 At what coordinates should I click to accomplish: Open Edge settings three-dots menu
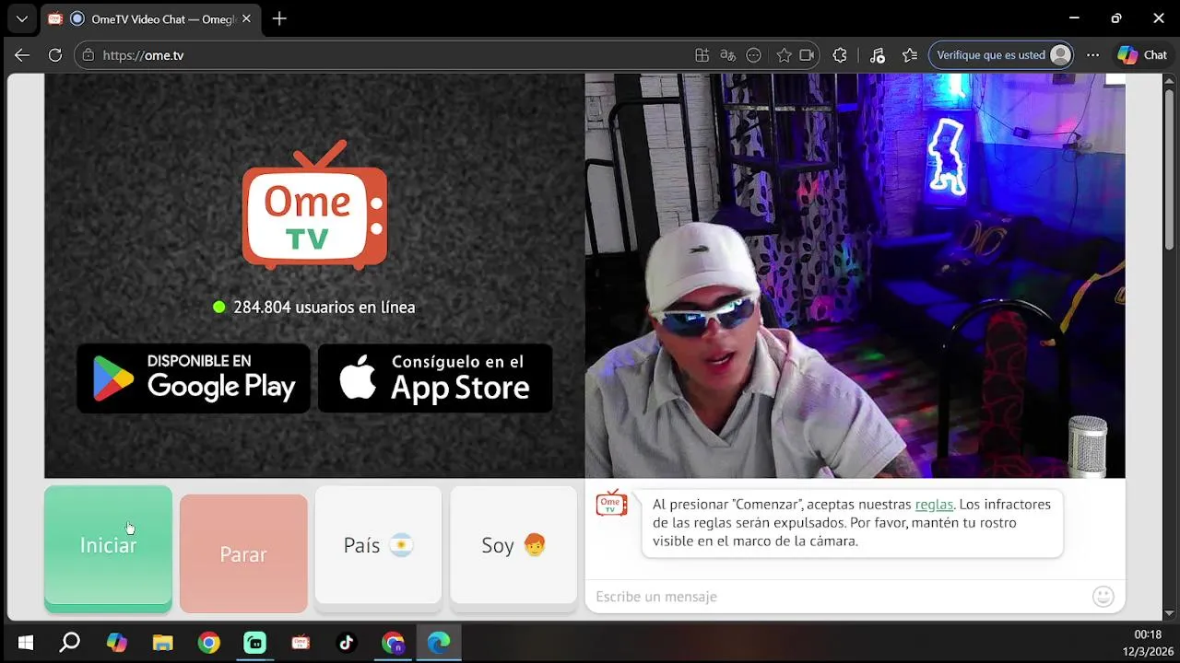point(1092,55)
